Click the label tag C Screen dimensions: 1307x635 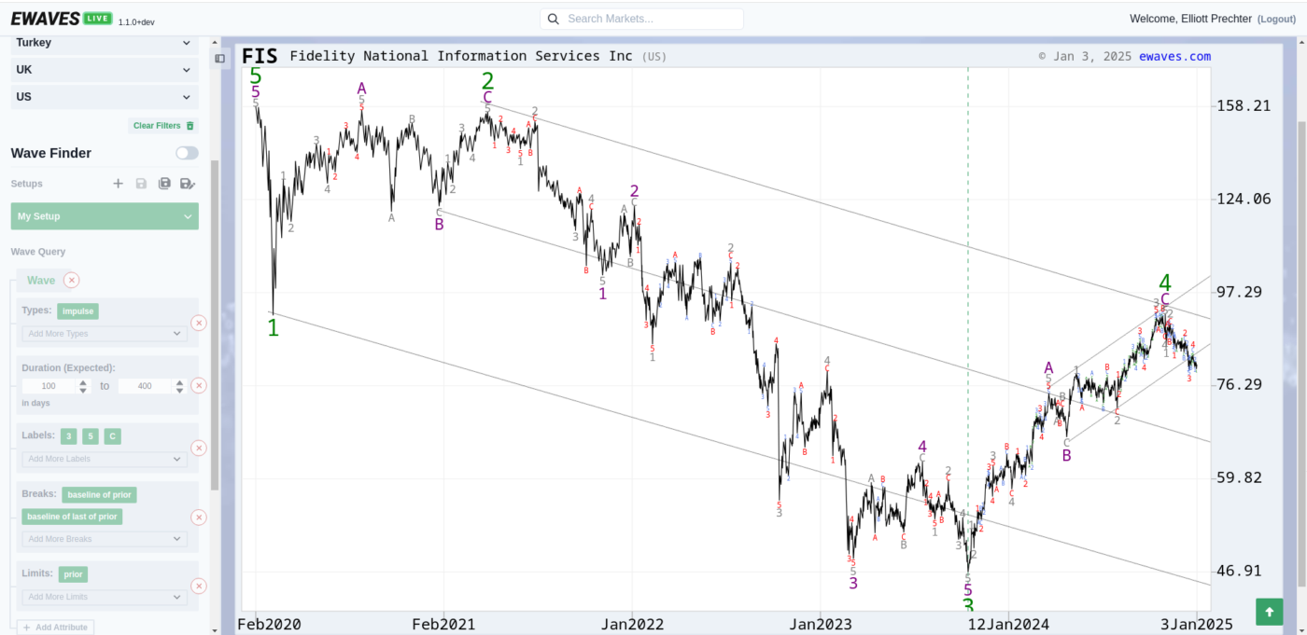[112, 436]
